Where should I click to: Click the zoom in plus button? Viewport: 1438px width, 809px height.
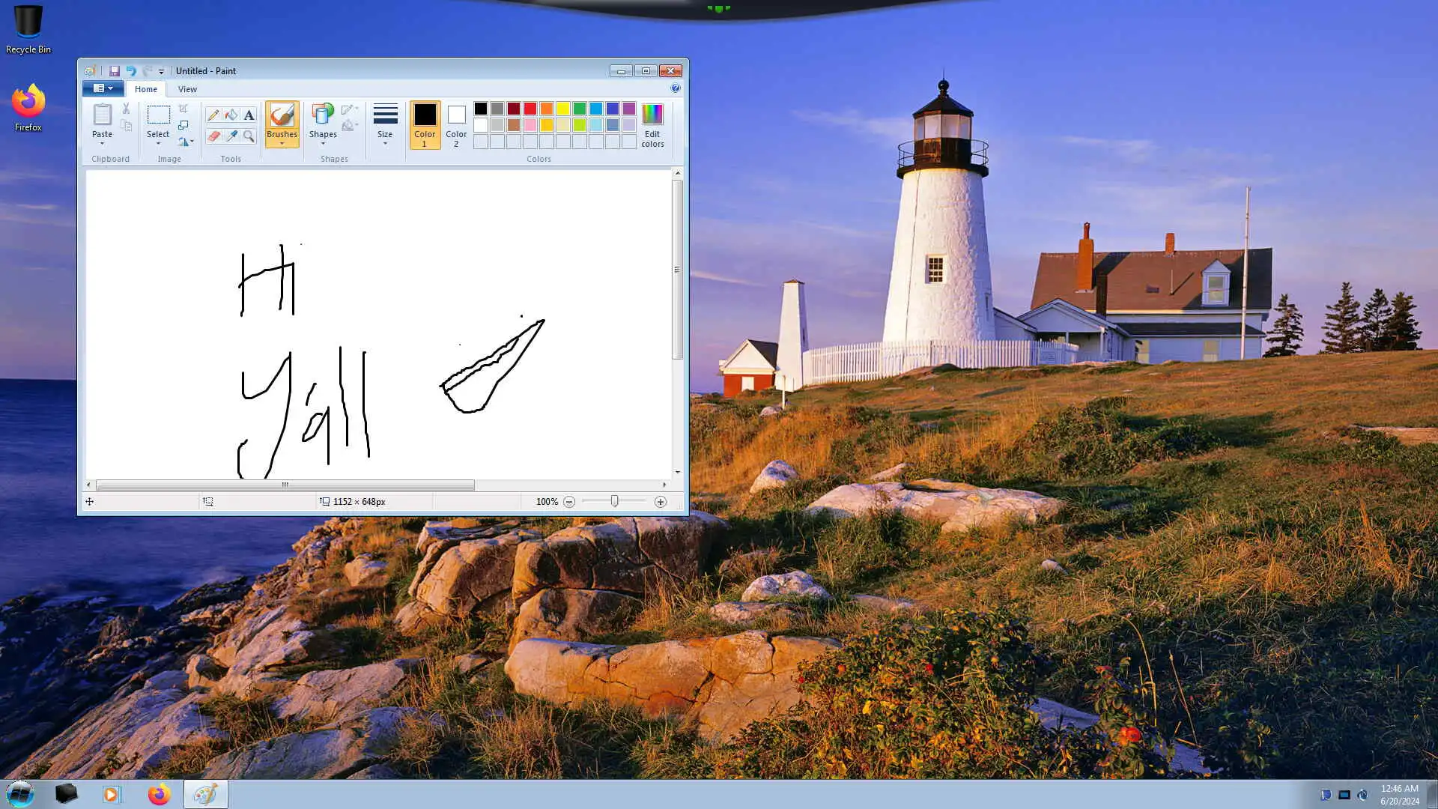point(660,502)
